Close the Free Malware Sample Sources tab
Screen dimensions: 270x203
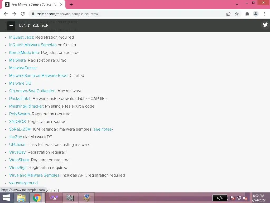click(x=61, y=4)
